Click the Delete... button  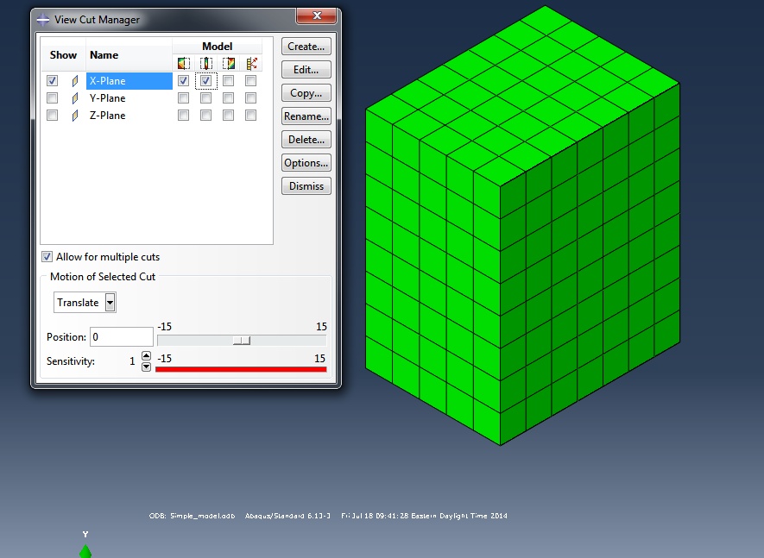pyautogui.click(x=306, y=139)
